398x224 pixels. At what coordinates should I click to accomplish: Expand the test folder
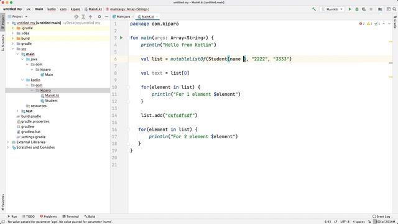[17, 111]
